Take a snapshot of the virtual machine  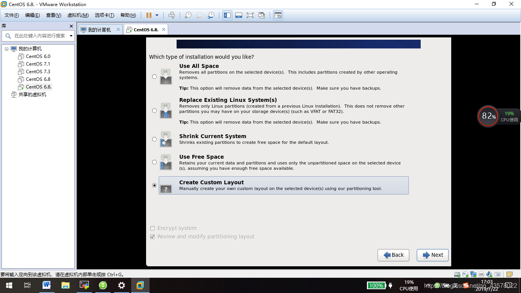188,15
